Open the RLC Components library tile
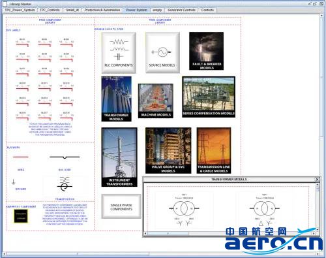This screenshot has height=258, width=326. coord(119,52)
